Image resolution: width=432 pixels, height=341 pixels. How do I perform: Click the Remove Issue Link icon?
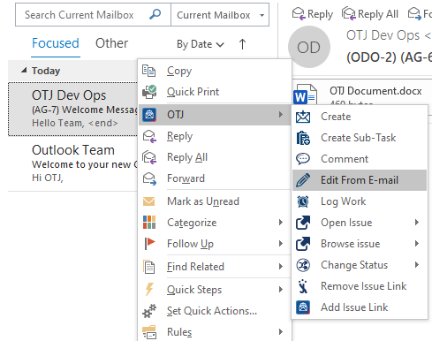303,286
